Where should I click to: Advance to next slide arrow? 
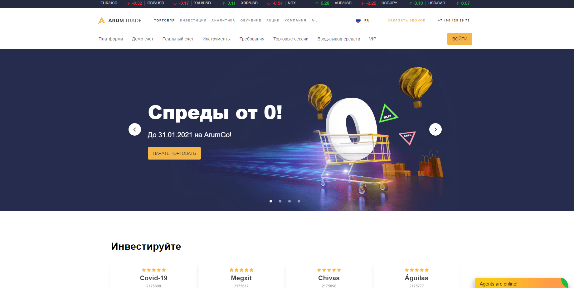435,129
